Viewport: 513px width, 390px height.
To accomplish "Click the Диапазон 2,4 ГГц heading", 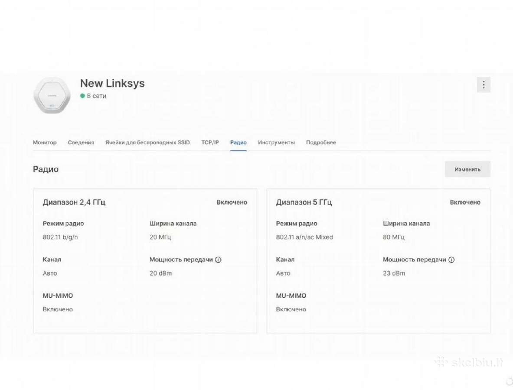I will 74,202.
